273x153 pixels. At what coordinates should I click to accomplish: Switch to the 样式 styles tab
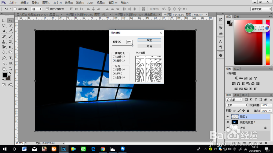[x=236, y=69]
